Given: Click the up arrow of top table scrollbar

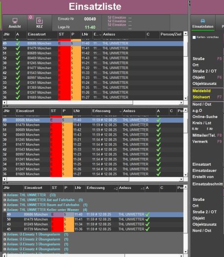Looking at the screenshot, I should pyautogui.click(x=186, y=34).
